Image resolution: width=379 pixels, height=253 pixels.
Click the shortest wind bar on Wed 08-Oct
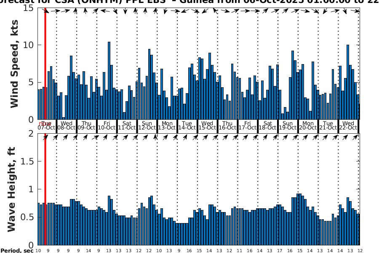(64, 118)
